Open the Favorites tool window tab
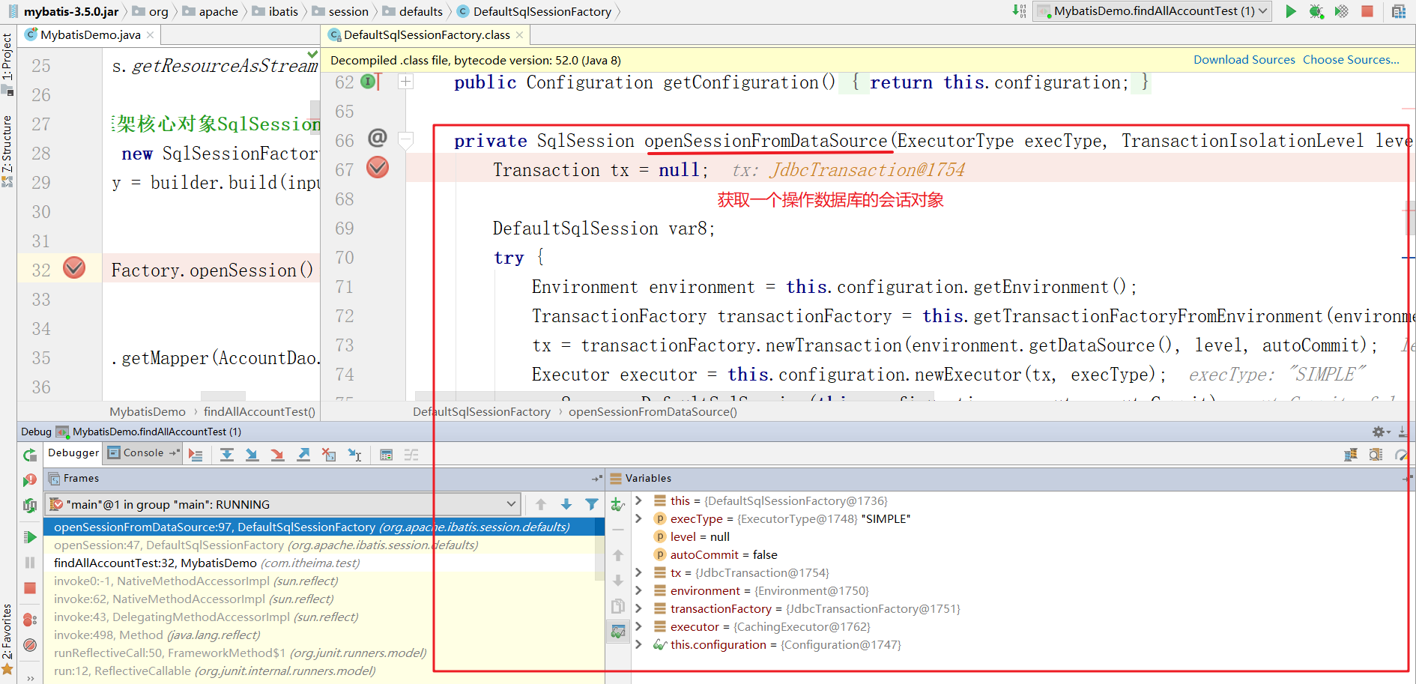This screenshot has height=684, width=1416. (x=7, y=638)
